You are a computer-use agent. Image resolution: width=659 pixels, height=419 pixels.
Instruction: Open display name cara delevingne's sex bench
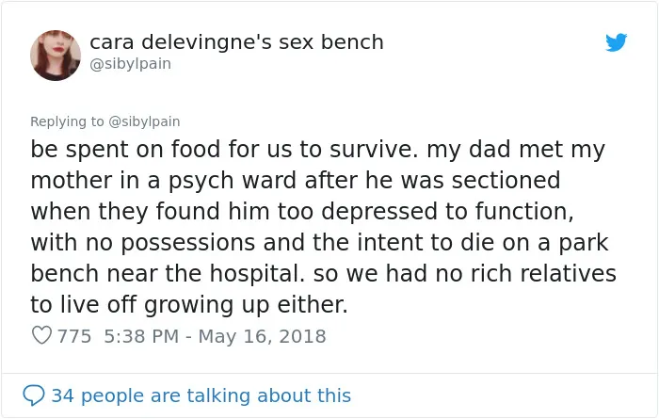(236, 42)
